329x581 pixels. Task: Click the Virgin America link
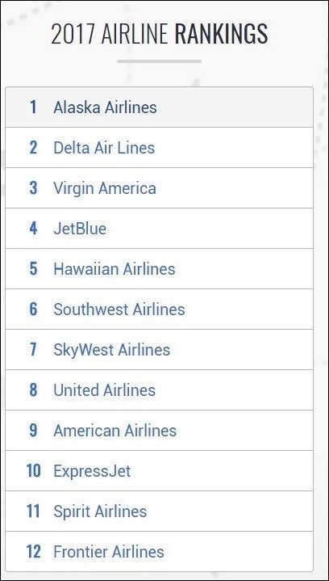click(x=105, y=188)
